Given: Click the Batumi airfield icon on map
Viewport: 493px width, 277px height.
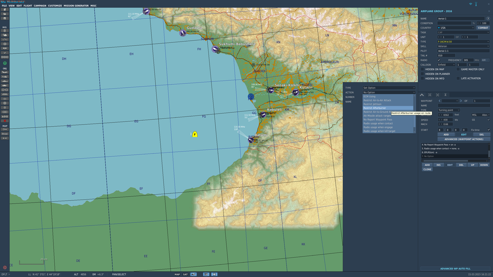Looking at the screenshot, I should tap(250, 140).
